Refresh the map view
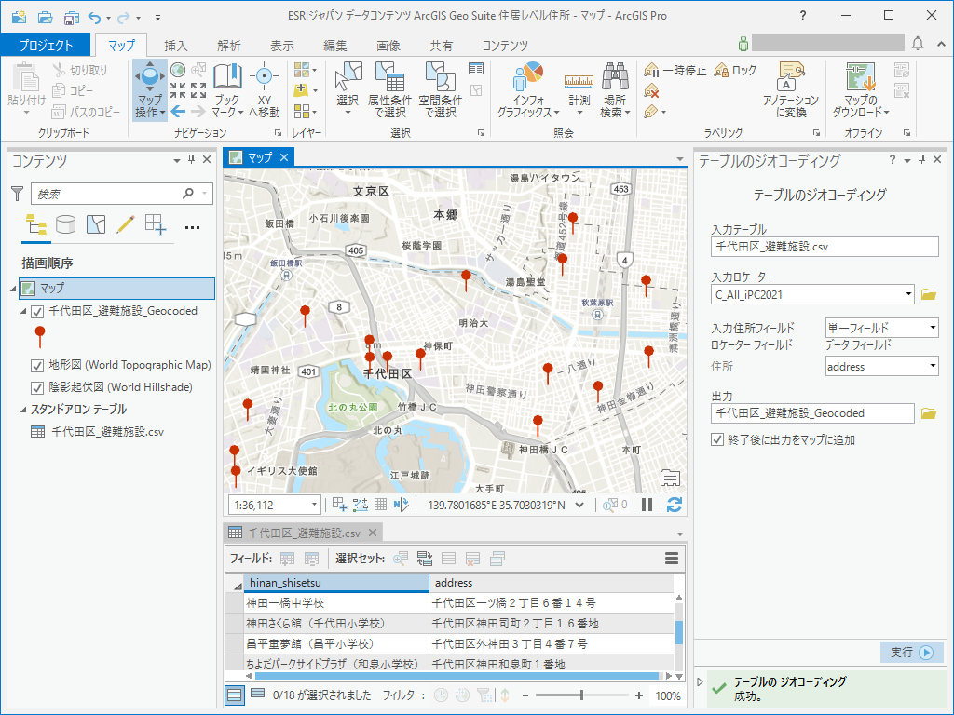This screenshot has width=954, height=715. point(675,505)
